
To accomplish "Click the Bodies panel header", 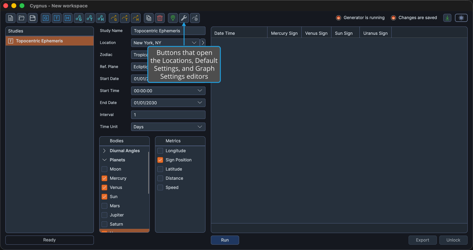I will 124,141.
